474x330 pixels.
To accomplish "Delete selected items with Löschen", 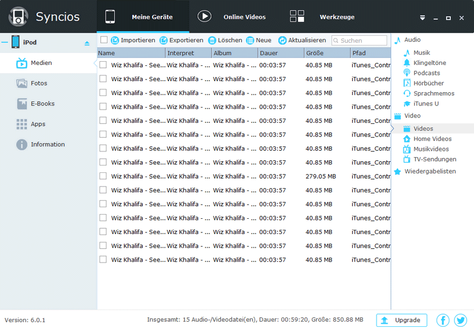I will click(225, 40).
